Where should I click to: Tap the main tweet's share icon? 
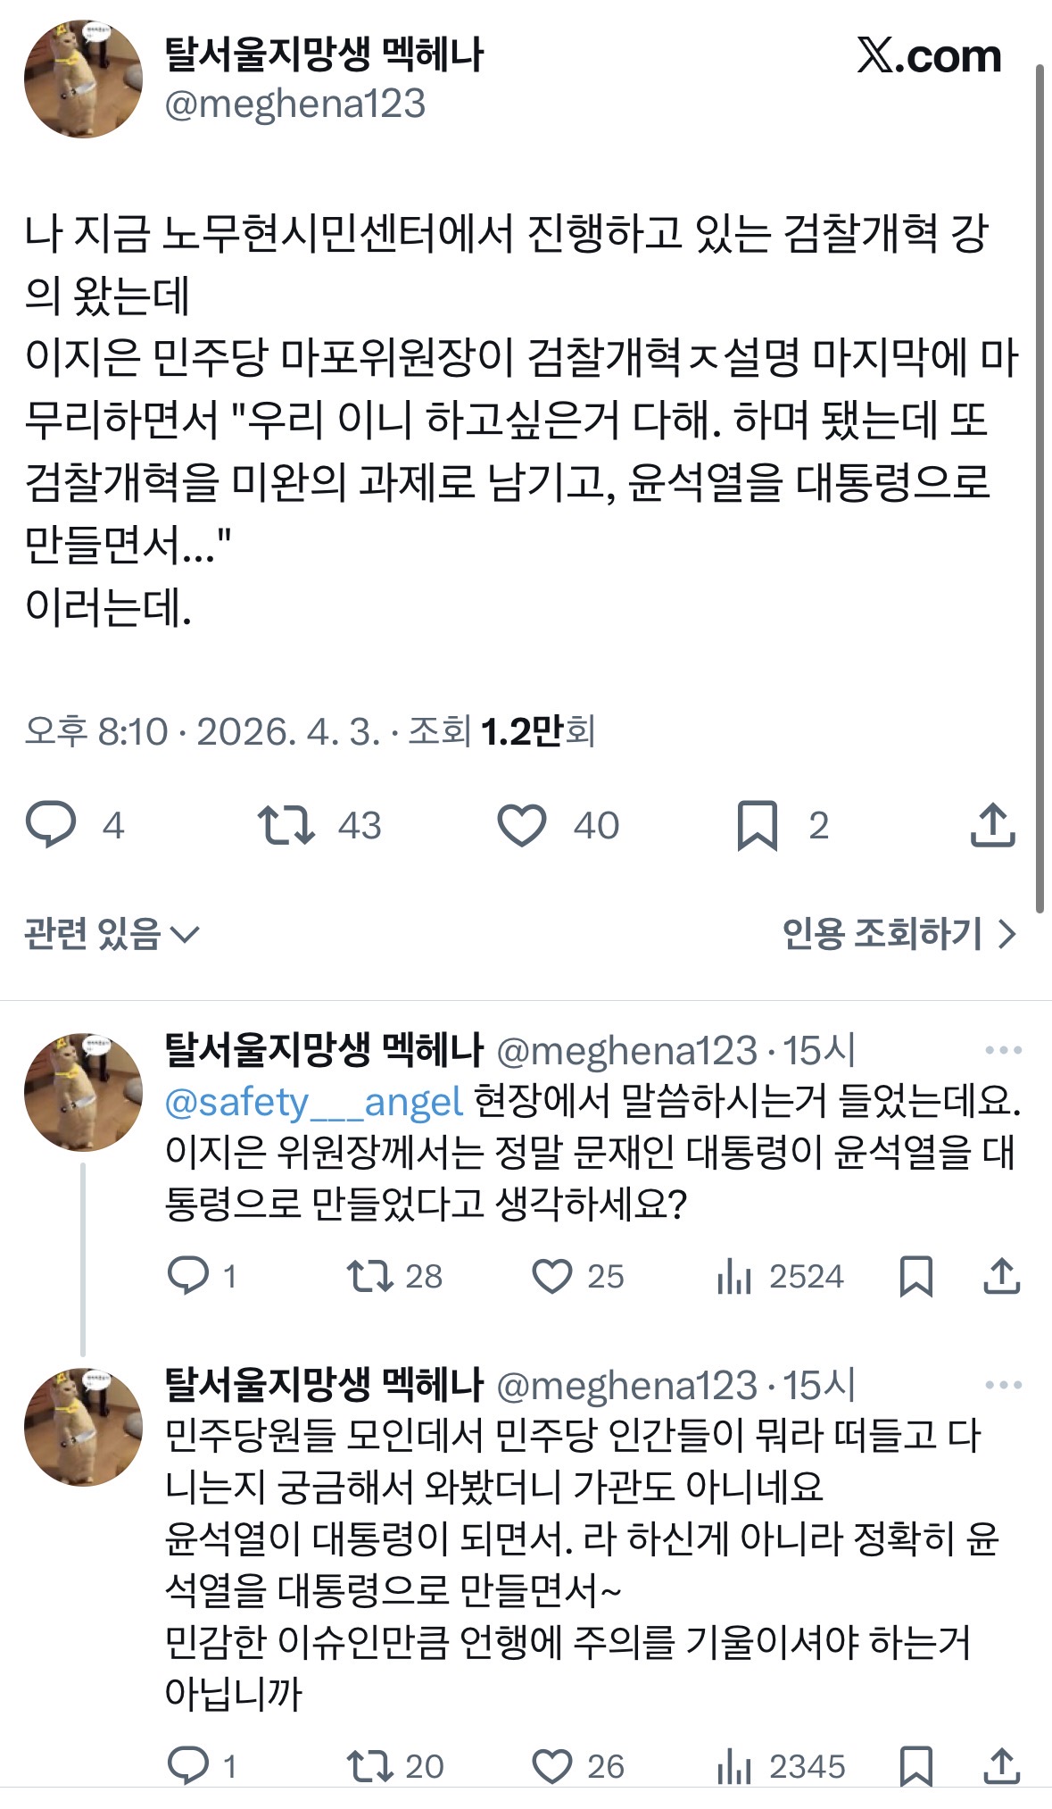(x=992, y=824)
